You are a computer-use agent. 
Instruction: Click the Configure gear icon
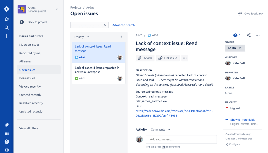coord(227,144)
